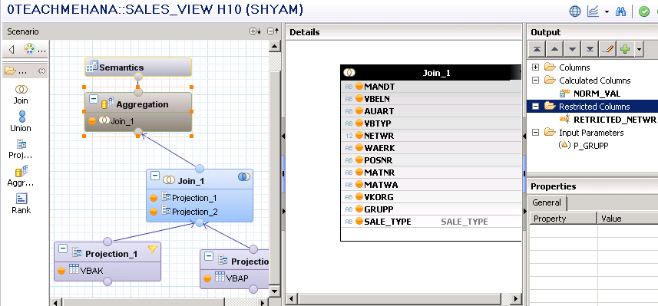
Task: Click Details horizontal scrollbar left arrow
Action: (x=292, y=299)
